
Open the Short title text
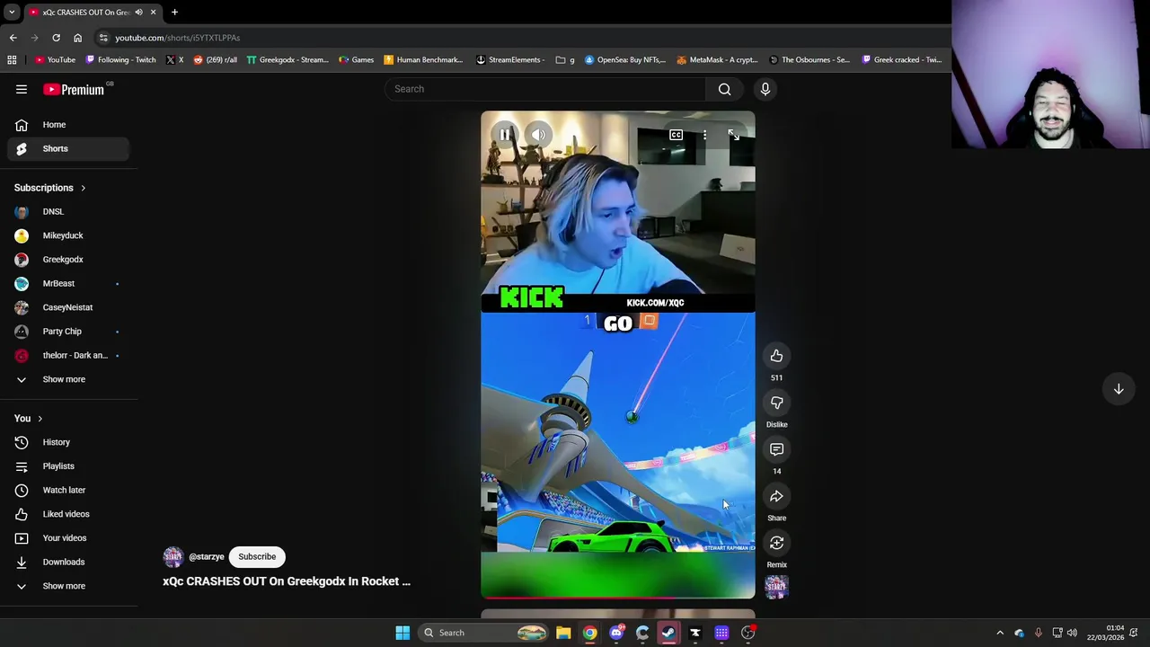point(287,581)
